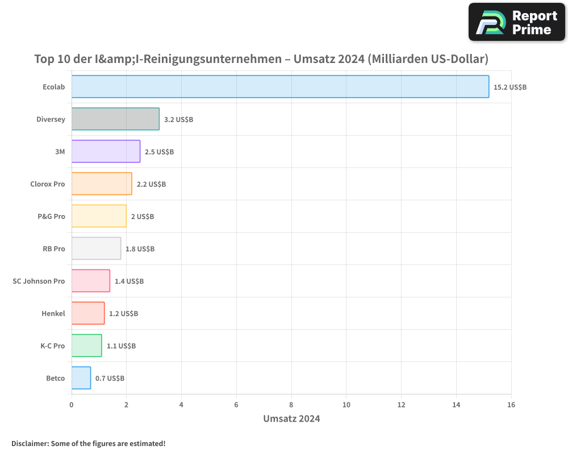Click the P&G Pro yellow bar
Image resolution: width=568 pixels, height=454 pixels.
tap(98, 216)
